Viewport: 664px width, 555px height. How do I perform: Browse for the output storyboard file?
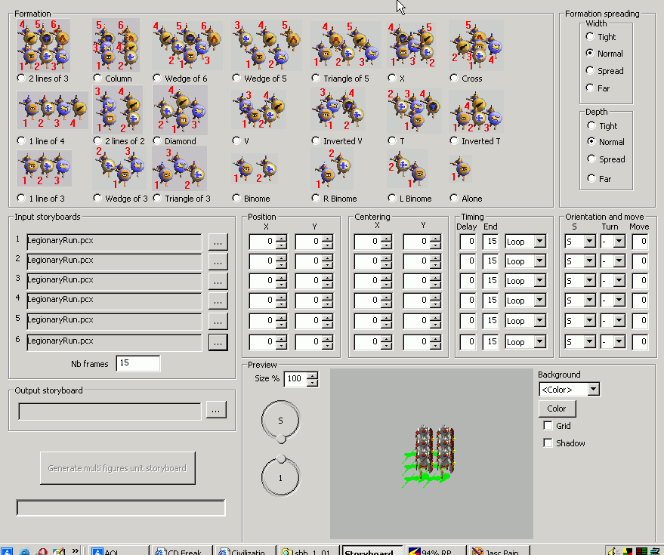(216, 410)
